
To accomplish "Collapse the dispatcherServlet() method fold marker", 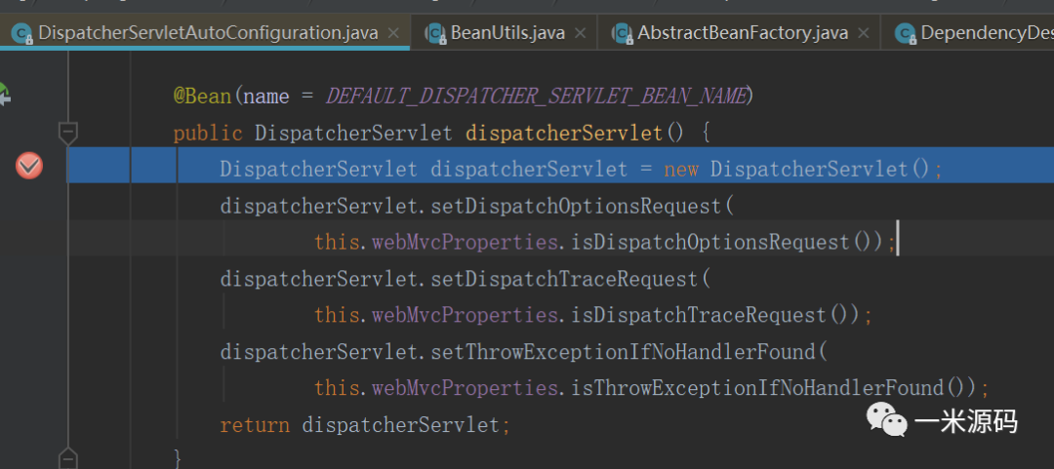I will point(68,133).
